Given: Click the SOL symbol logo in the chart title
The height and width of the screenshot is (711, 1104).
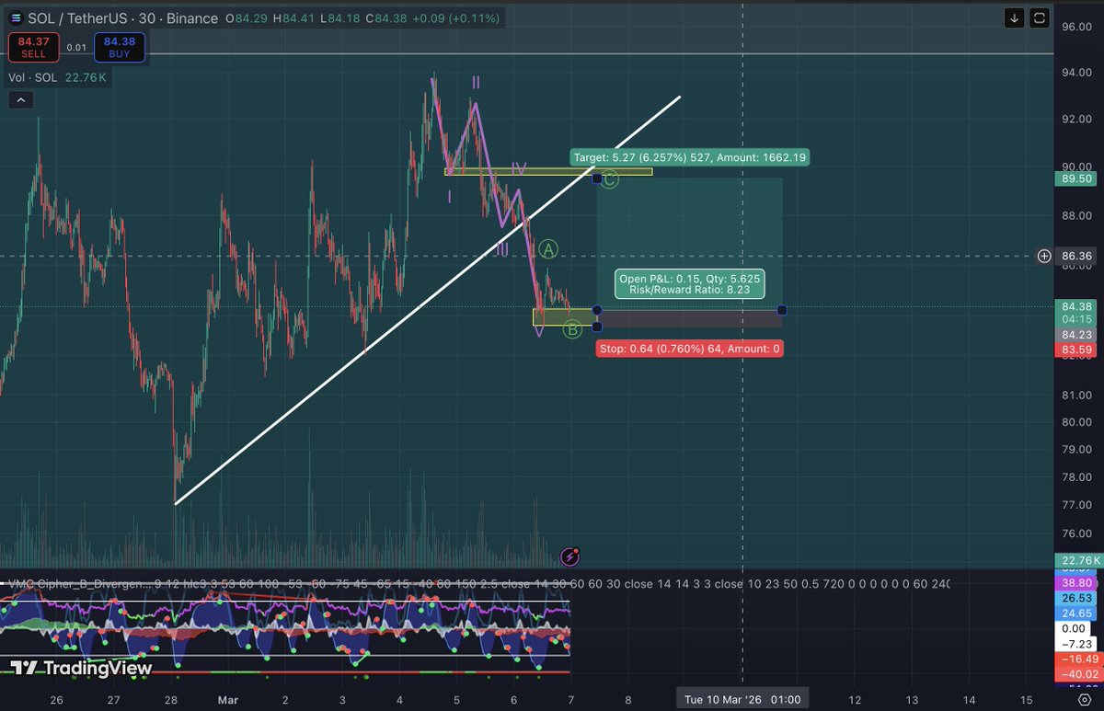Looking at the screenshot, I should [16, 17].
